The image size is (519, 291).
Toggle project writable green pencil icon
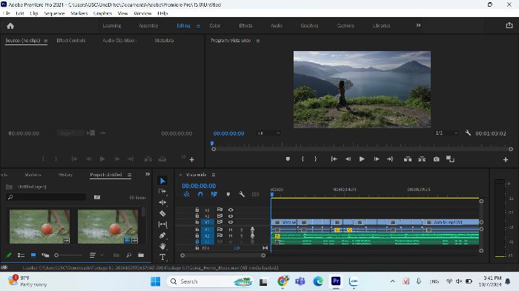point(9,255)
